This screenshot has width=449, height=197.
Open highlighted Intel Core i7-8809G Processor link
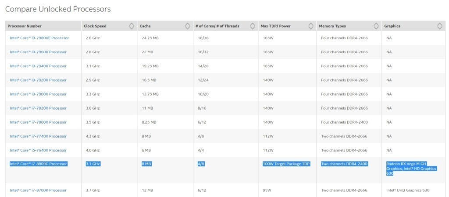[39, 164]
